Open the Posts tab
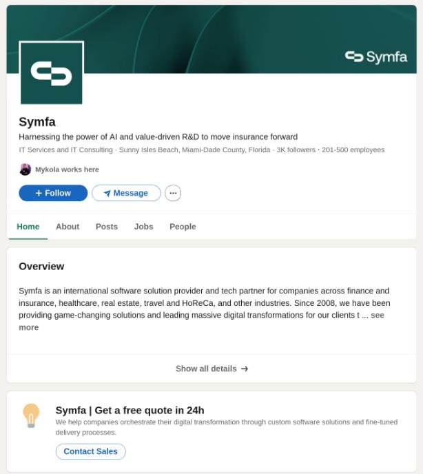Screen dimensions: 423x474 coord(107,227)
